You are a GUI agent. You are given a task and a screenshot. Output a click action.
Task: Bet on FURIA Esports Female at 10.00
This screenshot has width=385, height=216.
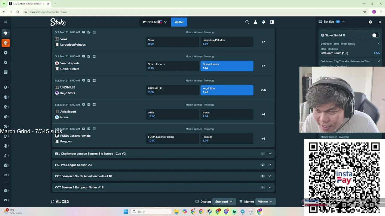[x=172, y=139]
